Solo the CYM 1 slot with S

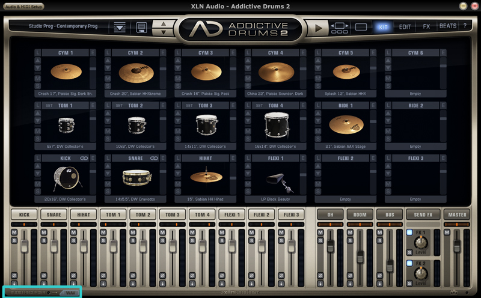pos(38,86)
